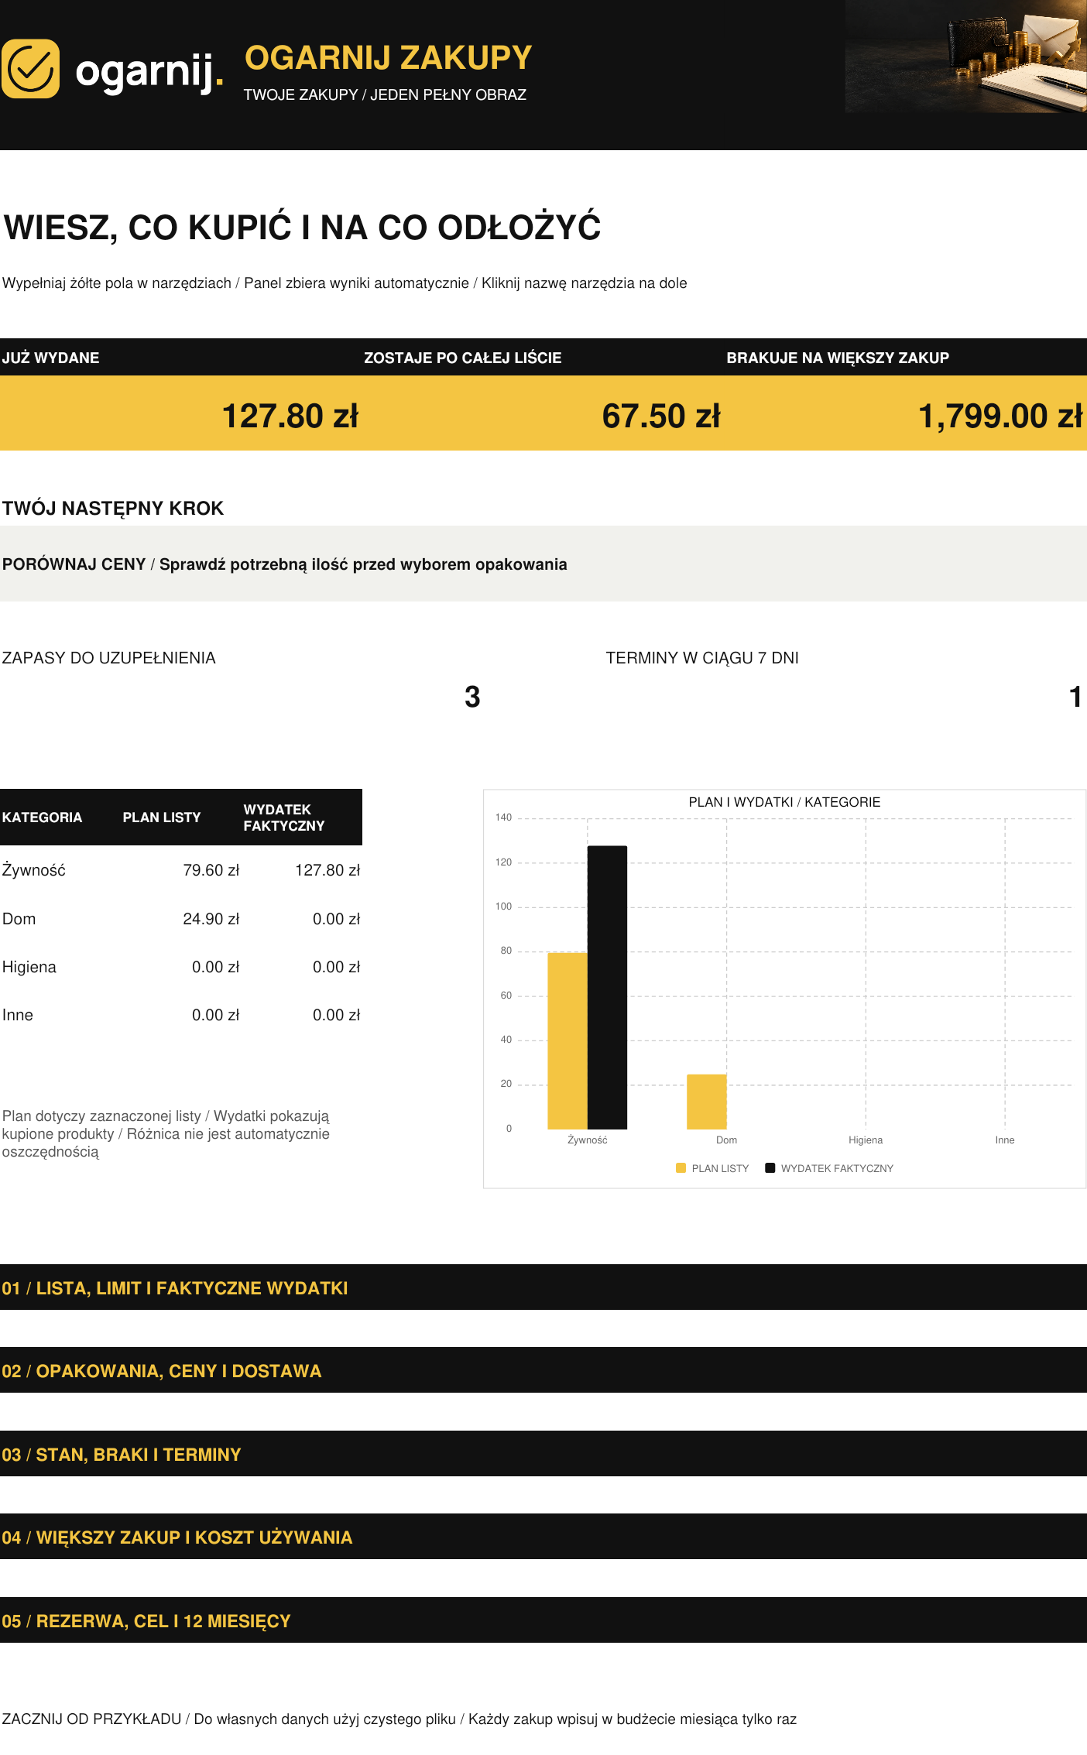The width and height of the screenshot is (1087, 1755).
Task: Click the WYDATEK FAKTYCZNY black legend swatch
Action: 770,1168
